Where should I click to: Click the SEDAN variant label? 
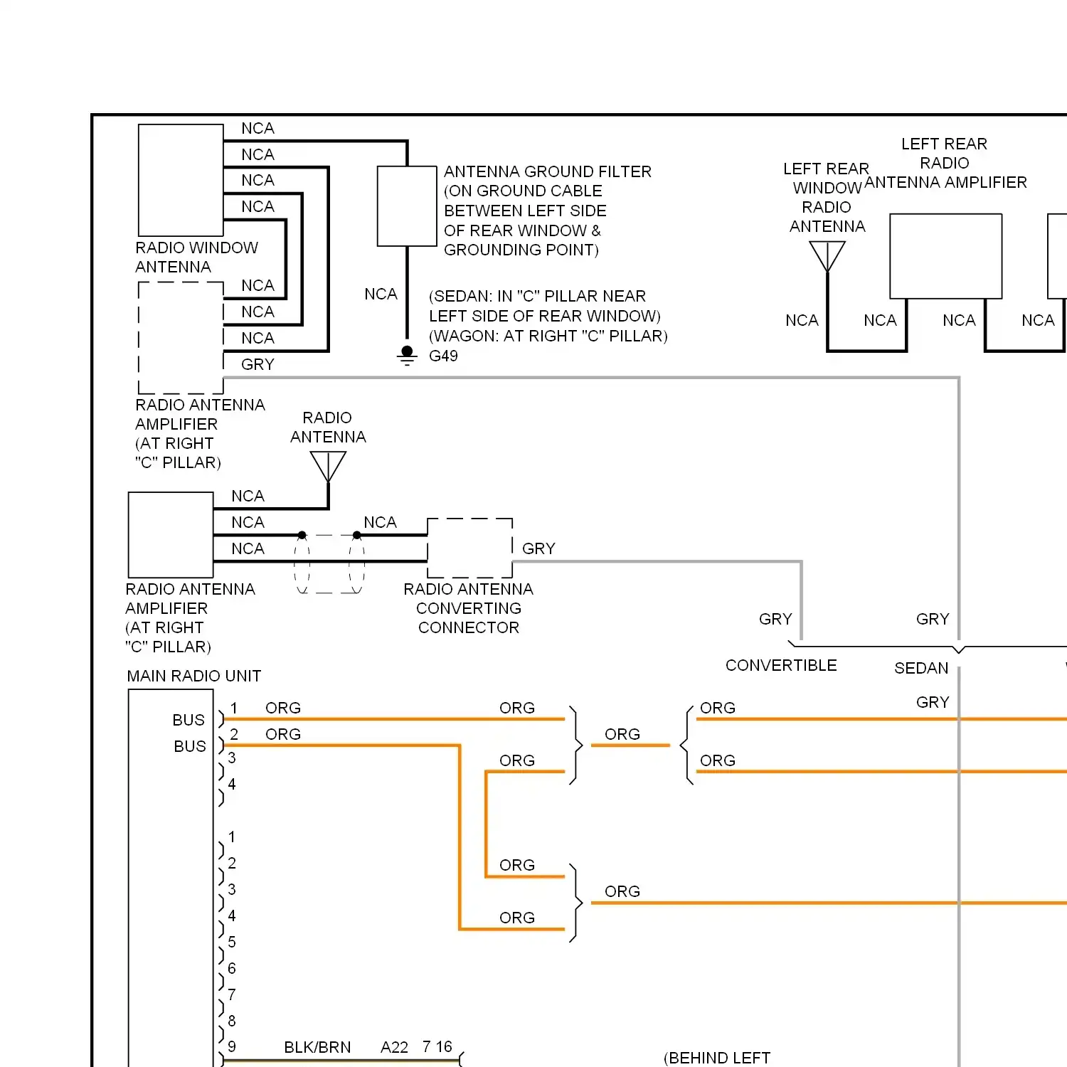[x=921, y=668]
